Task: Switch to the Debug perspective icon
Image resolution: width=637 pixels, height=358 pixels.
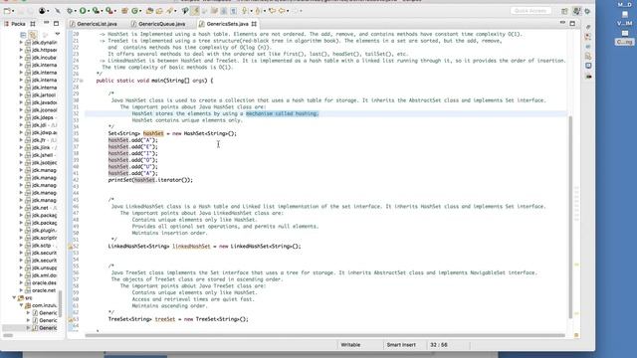Action: click(587, 11)
